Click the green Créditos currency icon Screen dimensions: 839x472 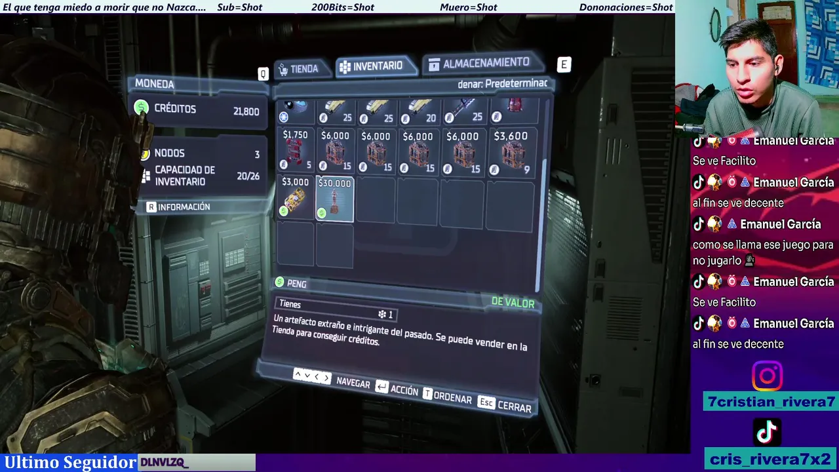(141, 108)
